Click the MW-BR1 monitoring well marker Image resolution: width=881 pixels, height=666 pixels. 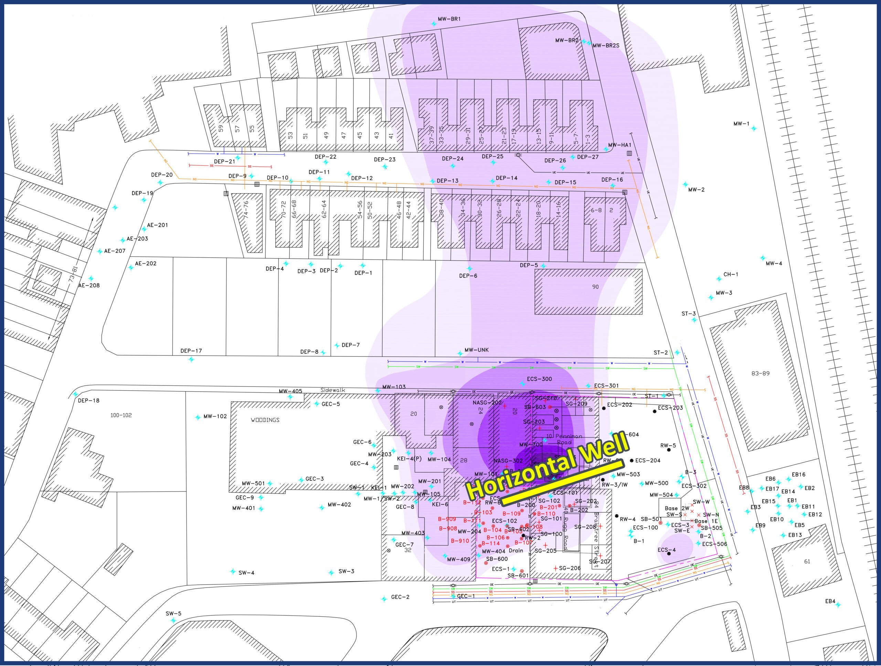434,24
